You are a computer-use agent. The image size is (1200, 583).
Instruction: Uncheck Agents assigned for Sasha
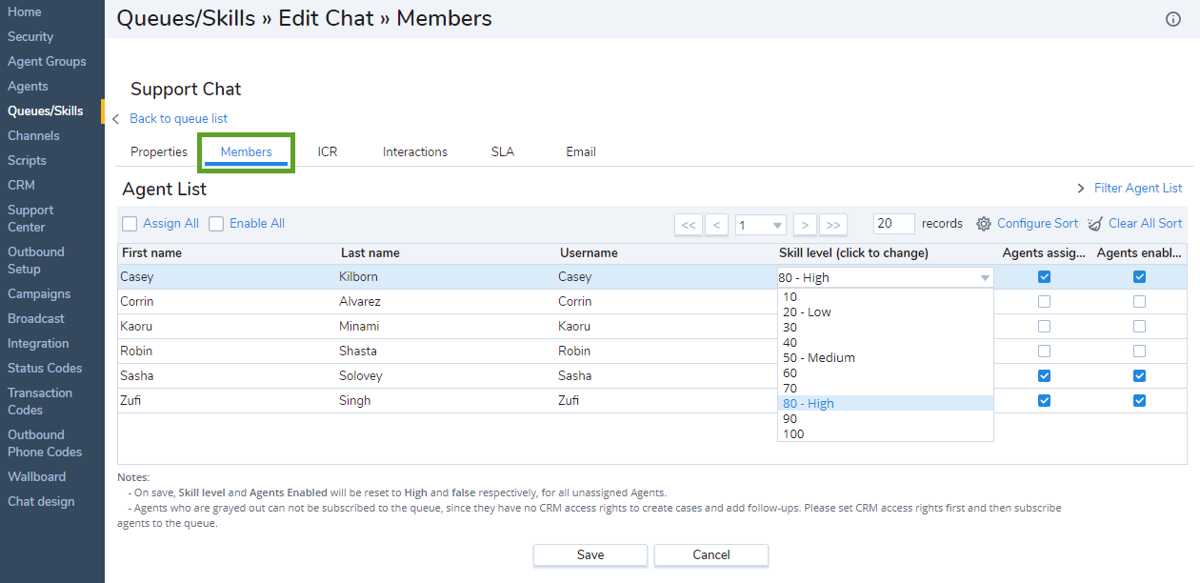pyautogui.click(x=1044, y=376)
